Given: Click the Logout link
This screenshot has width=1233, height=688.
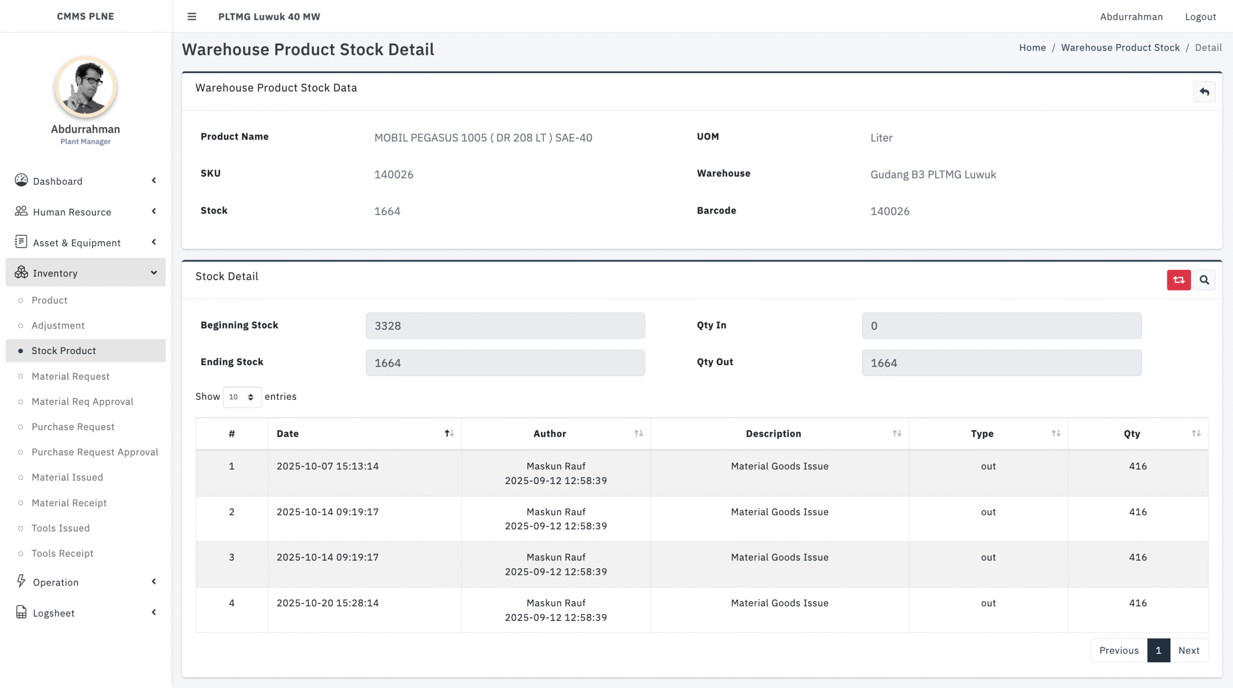Looking at the screenshot, I should click(x=1200, y=17).
